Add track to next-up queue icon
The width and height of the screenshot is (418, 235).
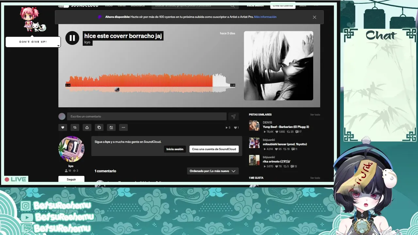pyautogui.click(x=111, y=127)
